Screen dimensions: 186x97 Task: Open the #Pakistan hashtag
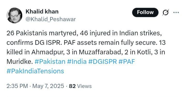[x=50, y=62]
